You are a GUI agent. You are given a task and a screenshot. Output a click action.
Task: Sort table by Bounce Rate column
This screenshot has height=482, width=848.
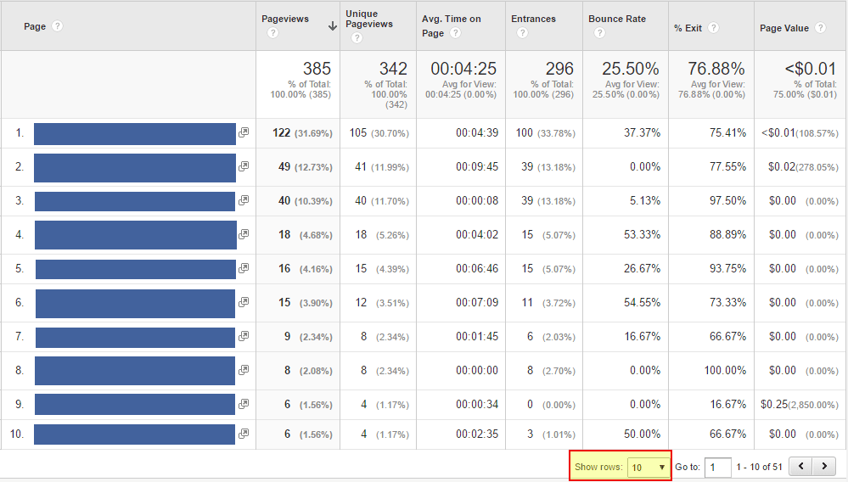[x=616, y=19]
